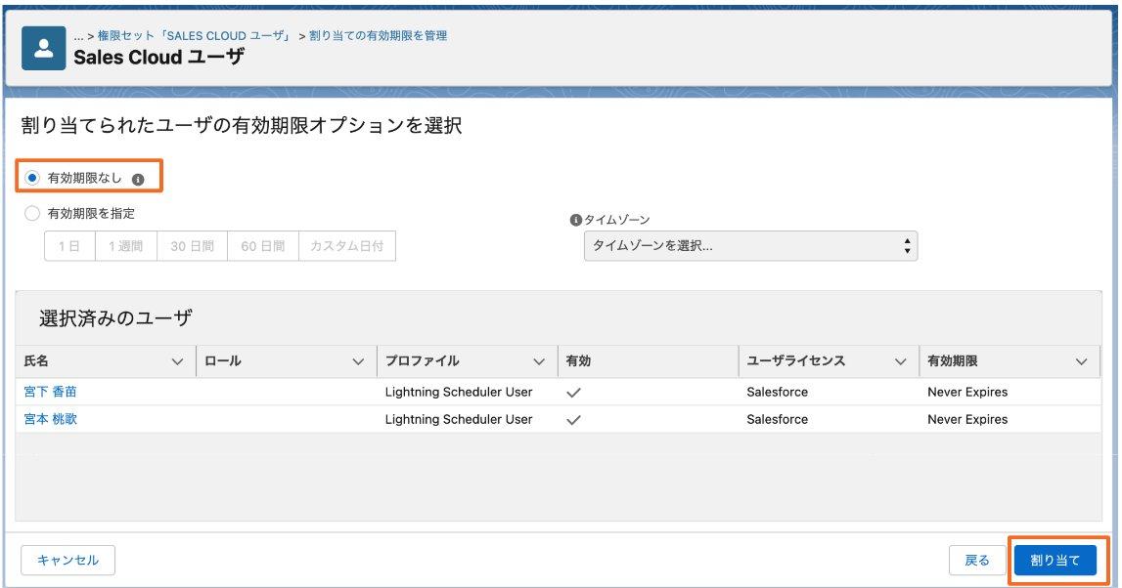
Task: Click info icon beside タイムゾーン label
Action: tap(575, 220)
